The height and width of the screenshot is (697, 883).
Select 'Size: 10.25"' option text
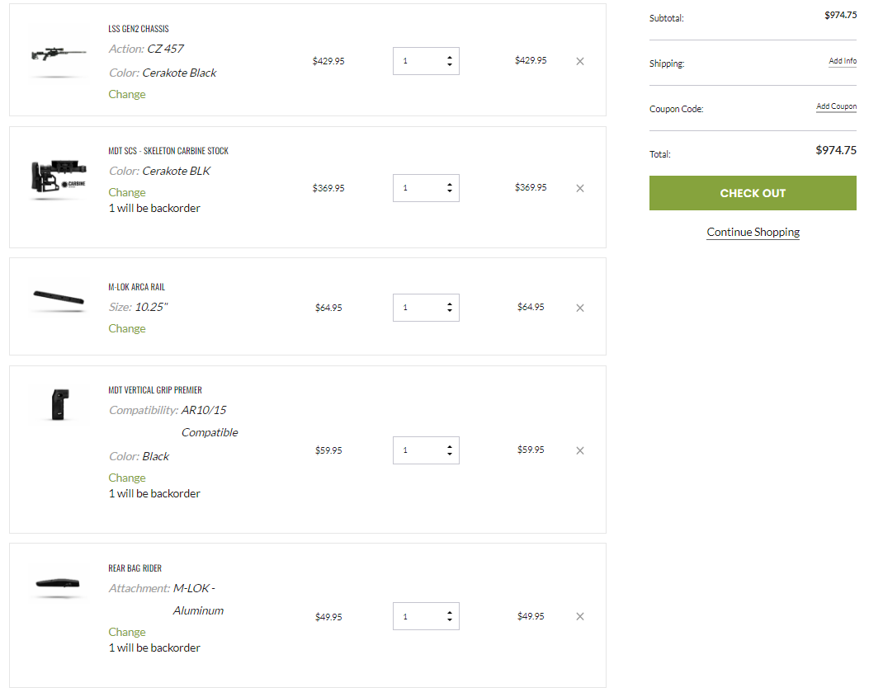138,308
